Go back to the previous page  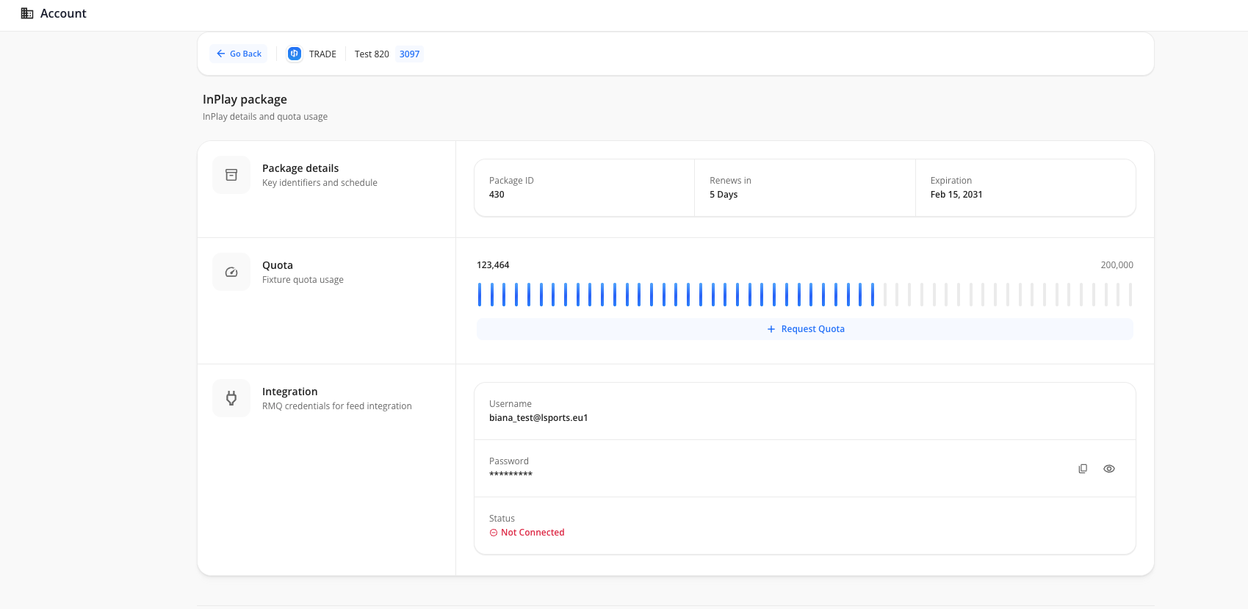239,54
